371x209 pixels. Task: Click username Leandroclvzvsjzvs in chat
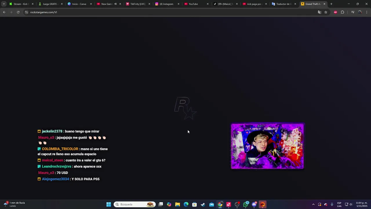[57, 167]
